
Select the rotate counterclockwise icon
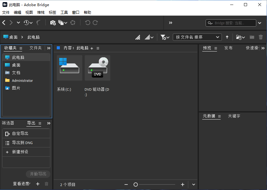[88, 22]
